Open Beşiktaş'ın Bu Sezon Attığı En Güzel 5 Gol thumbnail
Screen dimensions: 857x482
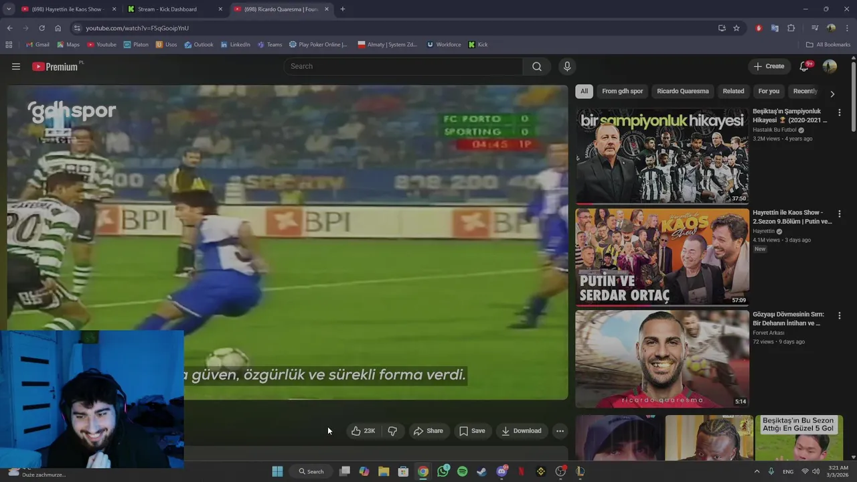[799, 438]
